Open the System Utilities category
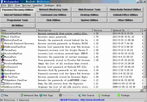This screenshot has height=102, width=147. [89, 20]
